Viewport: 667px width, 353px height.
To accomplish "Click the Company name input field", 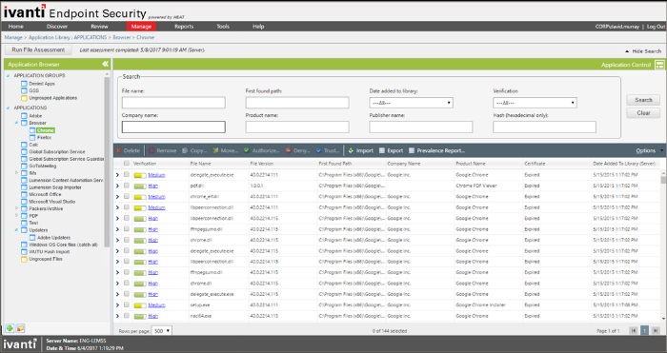I will coord(173,127).
